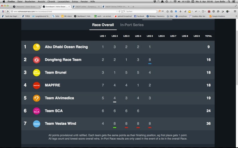Open the Firefox downloads arrow icon
The width and height of the screenshot is (238, 148).
click(176, 11)
